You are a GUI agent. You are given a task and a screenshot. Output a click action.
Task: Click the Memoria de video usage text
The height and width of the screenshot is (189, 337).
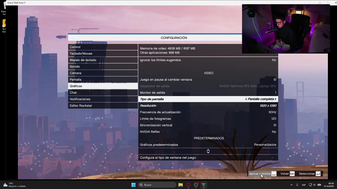pyautogui.click(x=167, y=48)
